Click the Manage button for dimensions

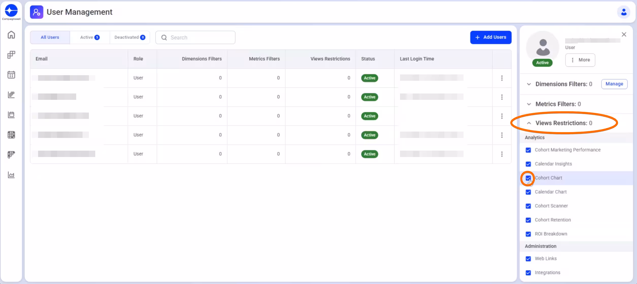(x=614, y=84)
